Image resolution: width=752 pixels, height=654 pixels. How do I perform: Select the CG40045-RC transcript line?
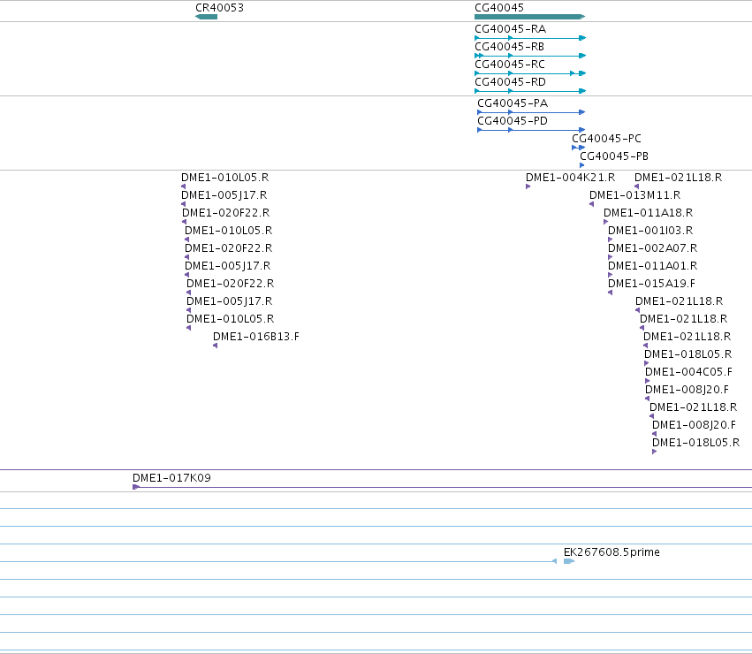pyautogui.click(x=530, y=73)
